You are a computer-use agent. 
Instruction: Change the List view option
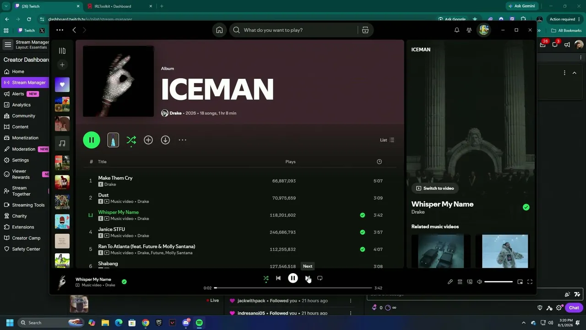pos(387,140)
